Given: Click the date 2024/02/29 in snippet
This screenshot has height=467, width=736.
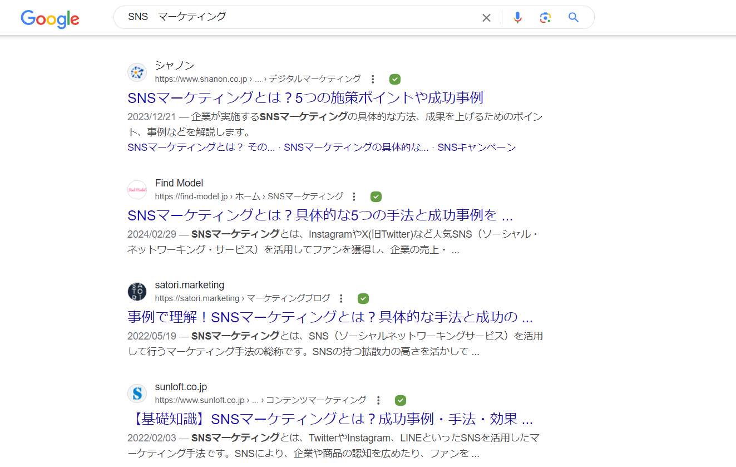Looking at the screenshot, I should tap(151, 234).
